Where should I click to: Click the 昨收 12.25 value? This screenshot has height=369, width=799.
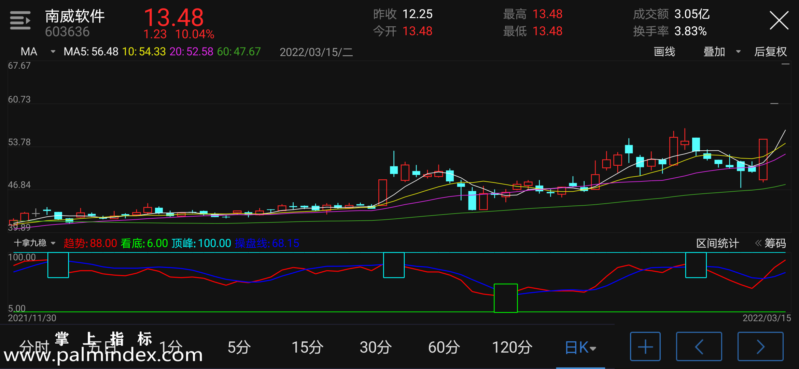(417, 14)
